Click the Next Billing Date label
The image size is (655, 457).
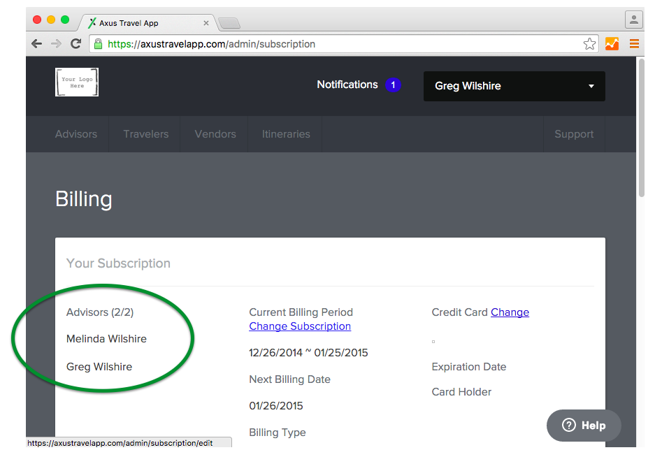coord(289,379)
